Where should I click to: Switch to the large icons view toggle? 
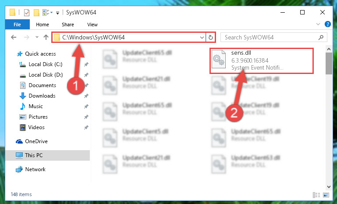[x=326, y=195]
